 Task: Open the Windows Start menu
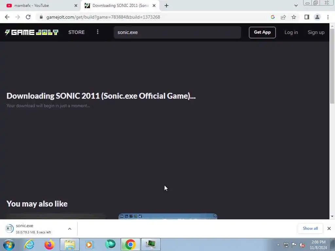[x=9, y=244]
